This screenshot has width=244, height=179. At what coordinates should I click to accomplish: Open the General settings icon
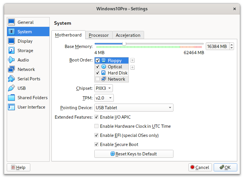tap(11, 22)
